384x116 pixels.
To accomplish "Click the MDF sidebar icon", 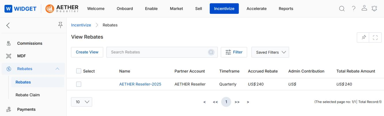I will (x=8, y=56).
